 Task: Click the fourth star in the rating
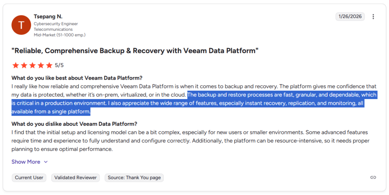(41, 65)
